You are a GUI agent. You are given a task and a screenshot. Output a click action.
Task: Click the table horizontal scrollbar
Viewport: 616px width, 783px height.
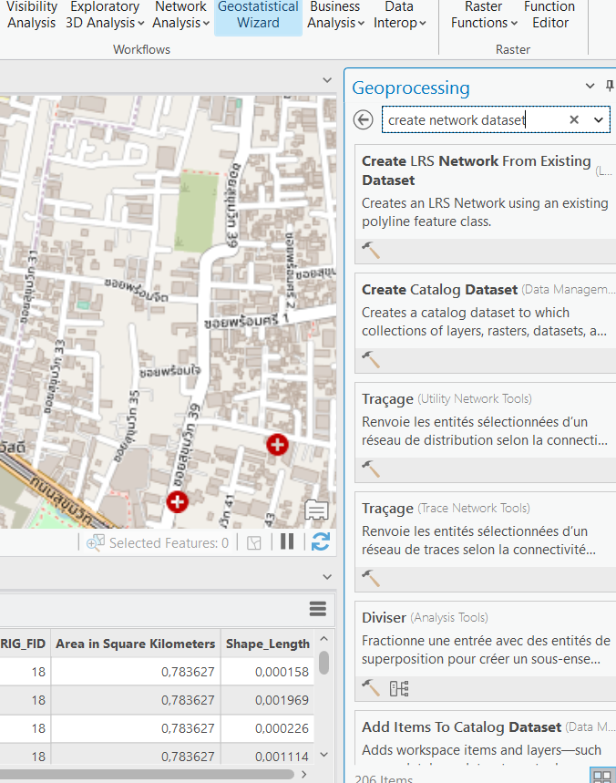coord(147,774)
